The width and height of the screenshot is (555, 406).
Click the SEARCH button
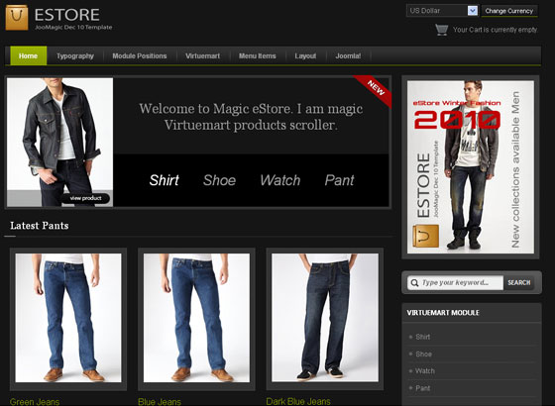point(519,282)
